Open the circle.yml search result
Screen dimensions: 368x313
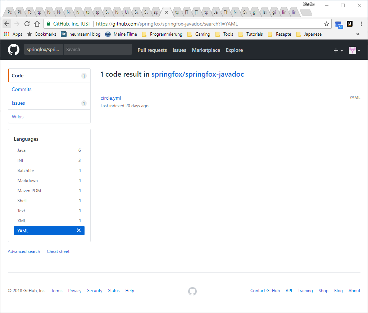coord(111,97)
